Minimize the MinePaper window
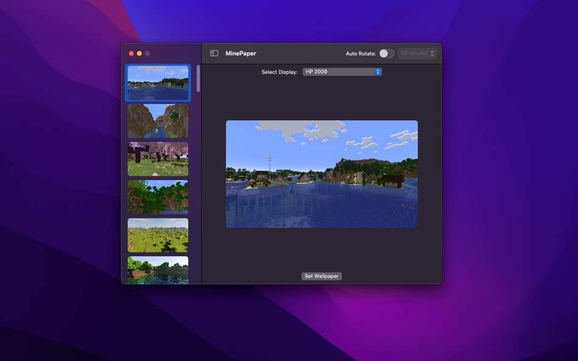This screenshot has width=578, height=361. (x=139, y=53)
